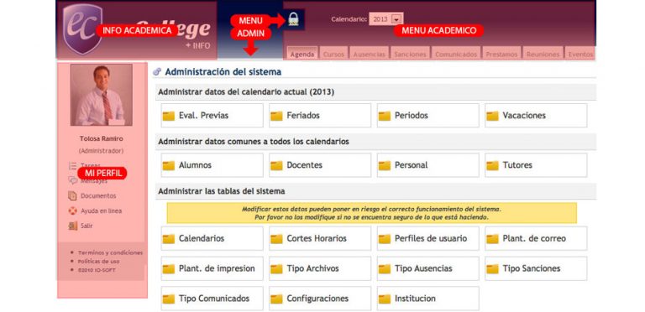The width and height of the screenshot is (645, 312).
Task: Click Tolosa Ramiro profile photo
Action: pos(101,95)
